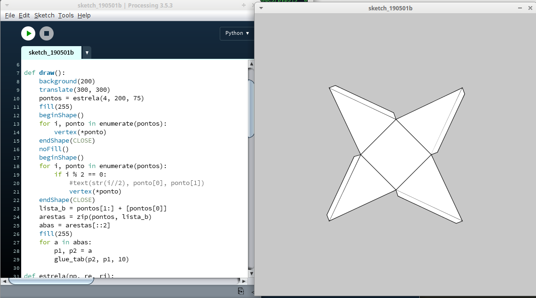Viewport: 536px width, 298px height.
Task: Click the console icon in the status bar
Action: [x=240, y=291]
